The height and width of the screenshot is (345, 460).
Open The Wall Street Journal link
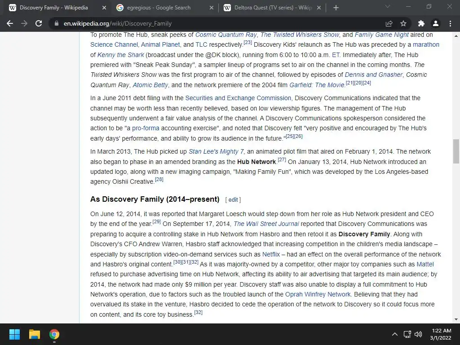coord(266,224)
